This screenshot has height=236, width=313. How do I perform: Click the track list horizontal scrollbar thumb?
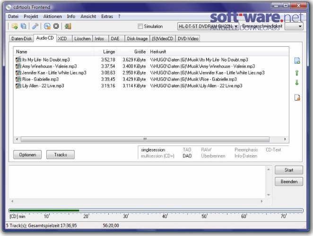point(145,139)
